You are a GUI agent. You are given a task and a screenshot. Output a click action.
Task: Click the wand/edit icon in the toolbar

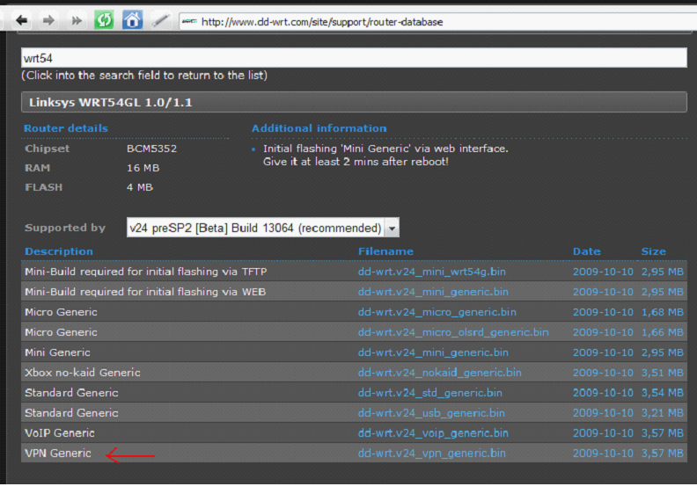[x=160, y=20]
